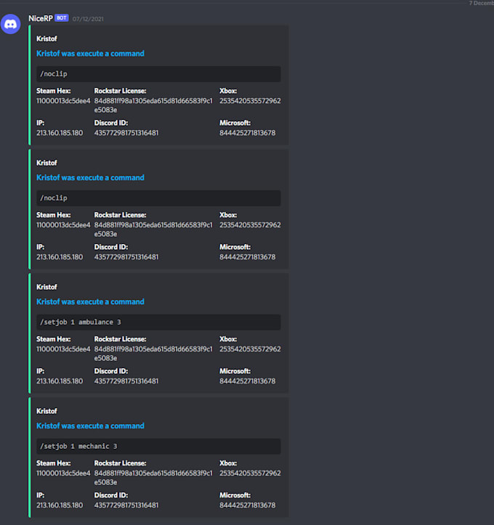Click the Xbox value in first embed
Viewport: 494px width, 525px height.
pos(250,101)
